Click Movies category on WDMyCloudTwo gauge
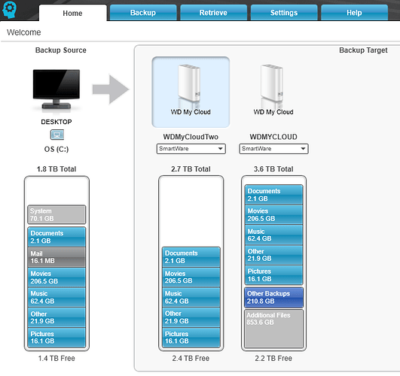The image size is (400, 376). [191, 277]
